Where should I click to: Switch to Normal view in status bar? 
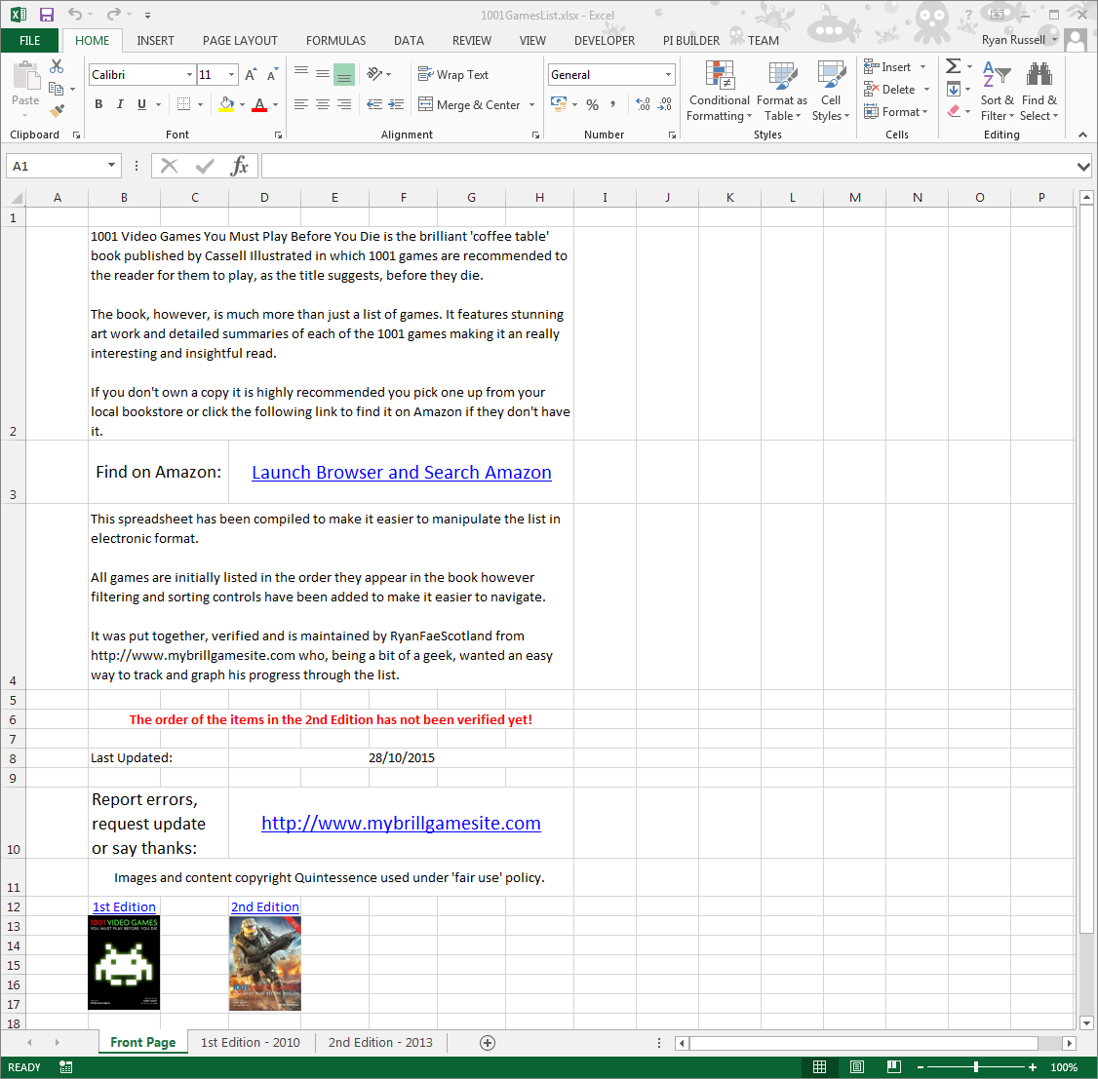pyautogui.click(x=819, y=1067)
